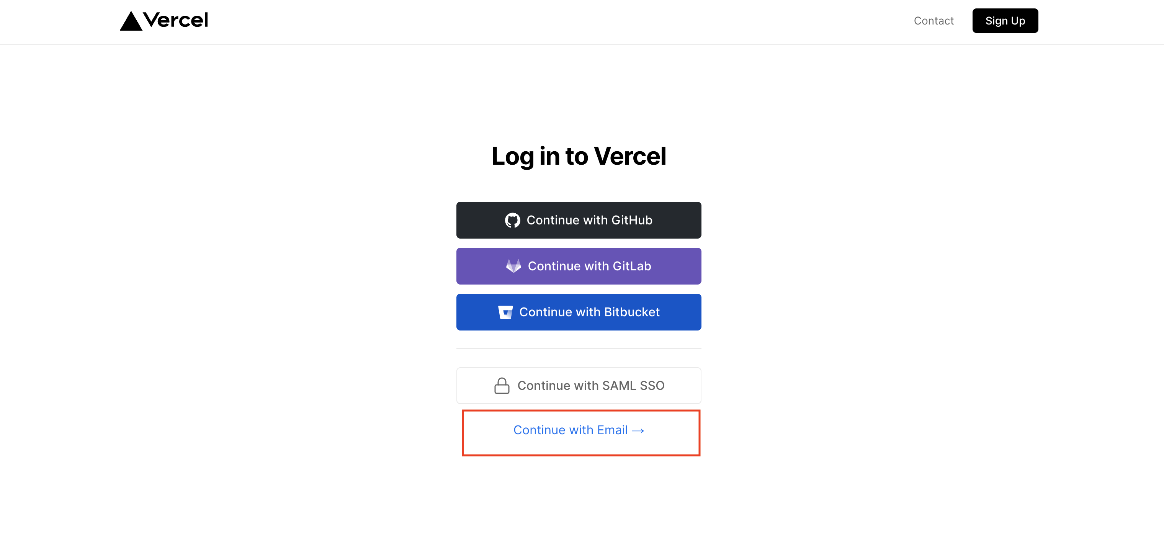Click the black Sign Up button

click(1005, 21)
